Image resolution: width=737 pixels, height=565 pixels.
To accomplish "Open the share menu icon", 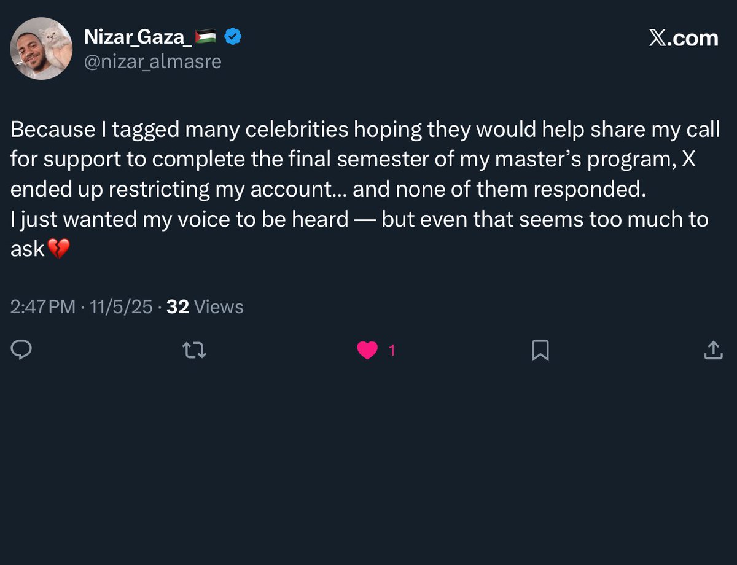I will click(x=712, y=350).
